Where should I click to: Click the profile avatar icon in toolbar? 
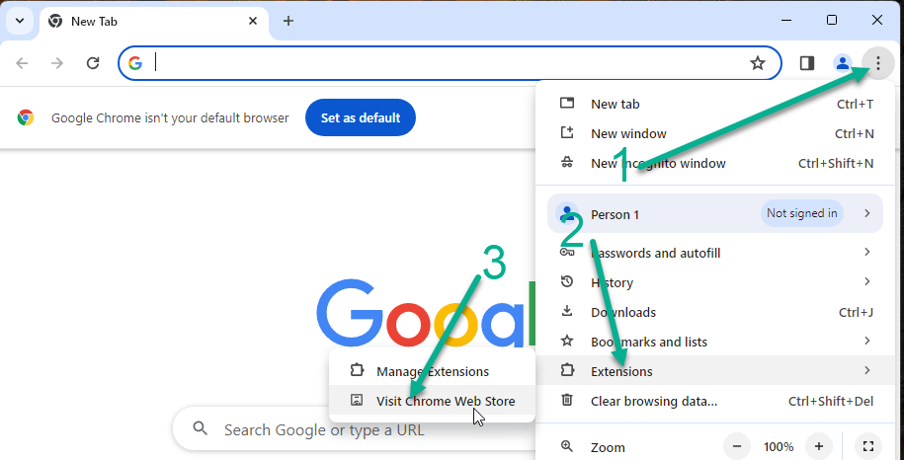(x=843, y=63)
